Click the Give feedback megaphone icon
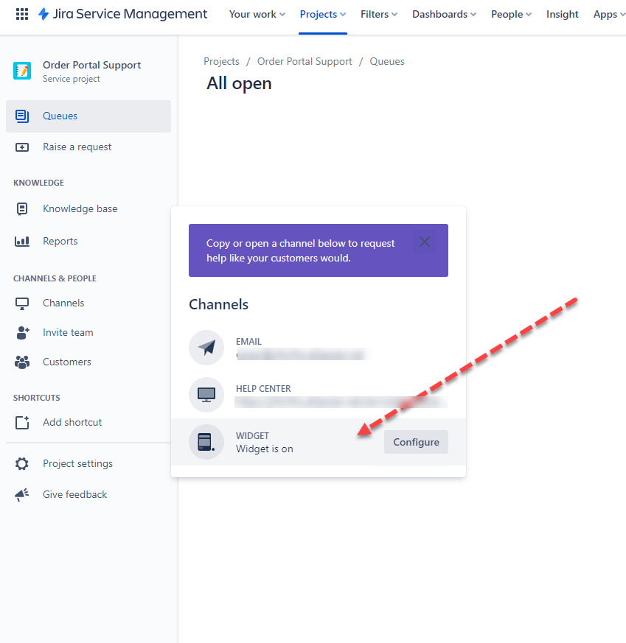The height and width of the screenshot is (643, 626). (22, 495)
